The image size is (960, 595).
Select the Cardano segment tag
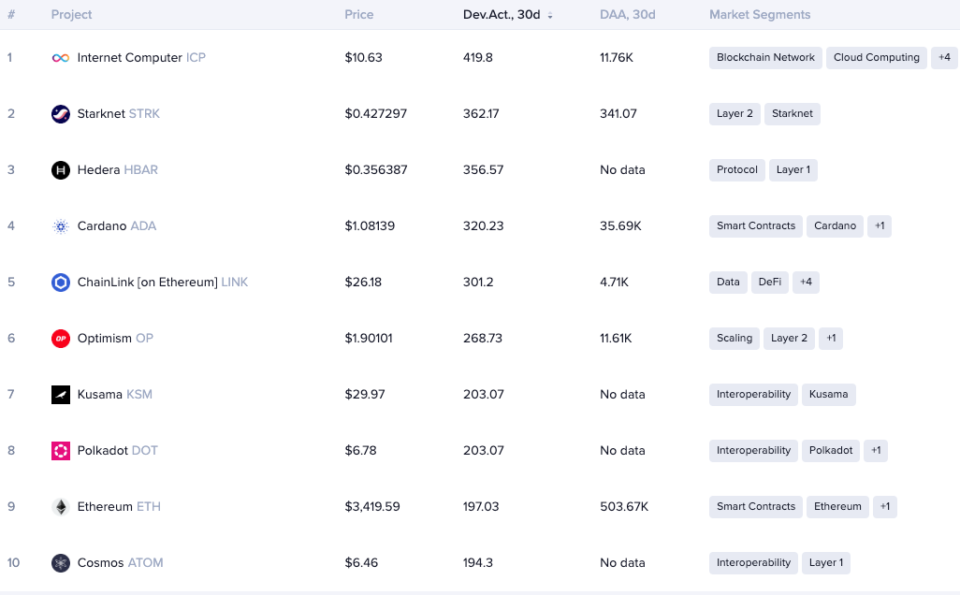[836, 225]
